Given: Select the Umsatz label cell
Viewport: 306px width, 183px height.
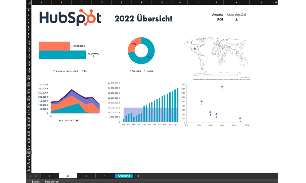Looking at the screenshot, I should (217, 14).
